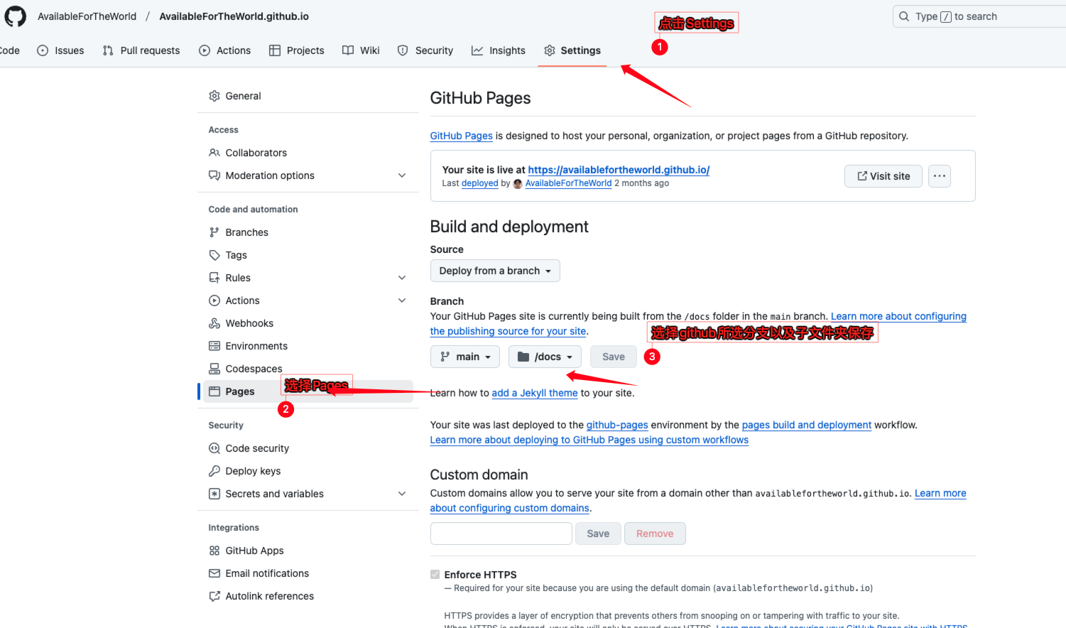Click the Security shield icon
1066x628 pixels.
(x=403, y=50)
